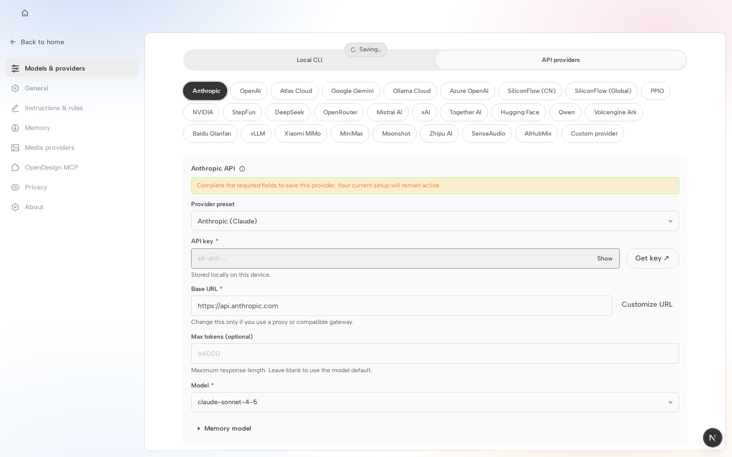Viewport: 732px width, 457px height.
Task: Choose the SenseAudio provider chip
Action: [487, 134]
